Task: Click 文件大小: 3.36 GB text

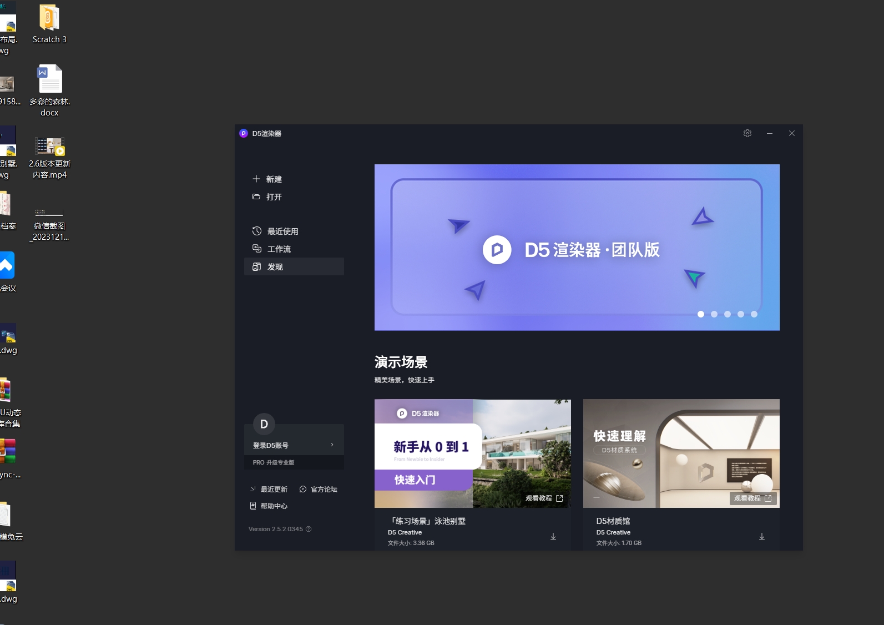Action: (411, 543)
